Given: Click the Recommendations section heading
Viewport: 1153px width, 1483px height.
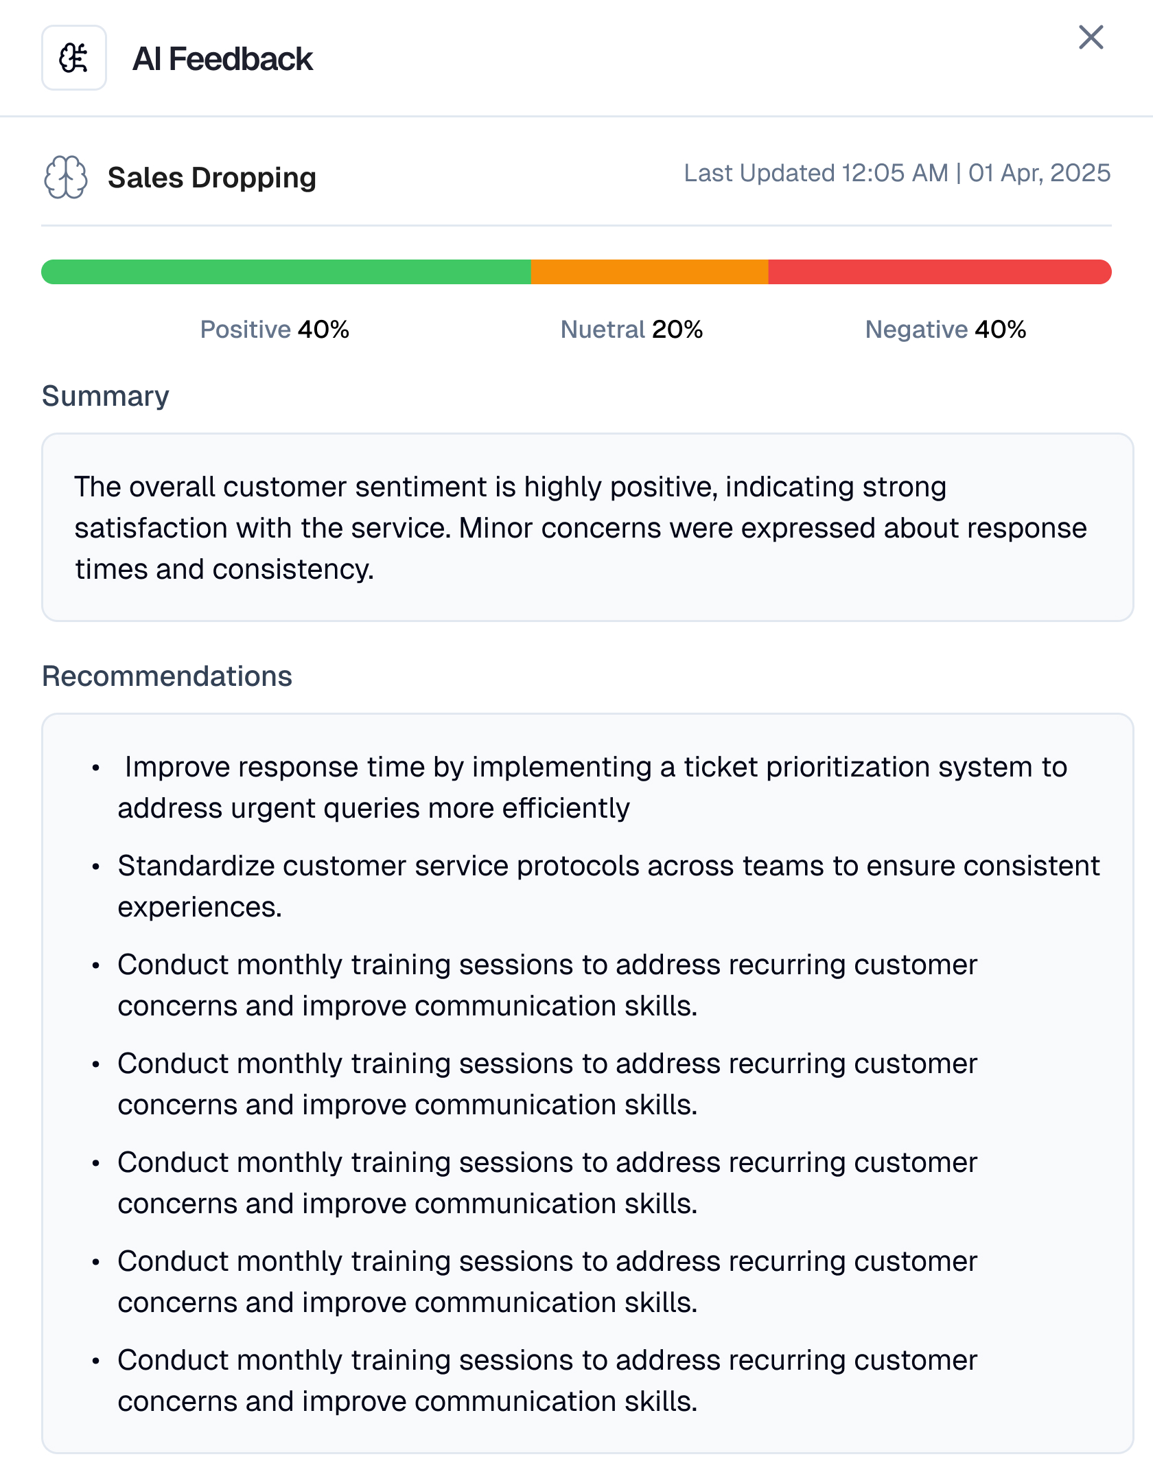Looking at the screenshot, I should coord(167,676).
